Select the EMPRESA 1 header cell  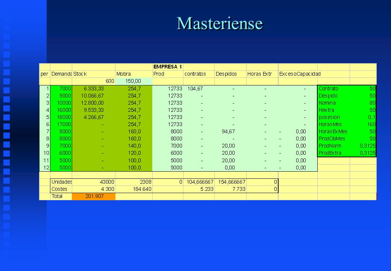[x=168, y=67]
